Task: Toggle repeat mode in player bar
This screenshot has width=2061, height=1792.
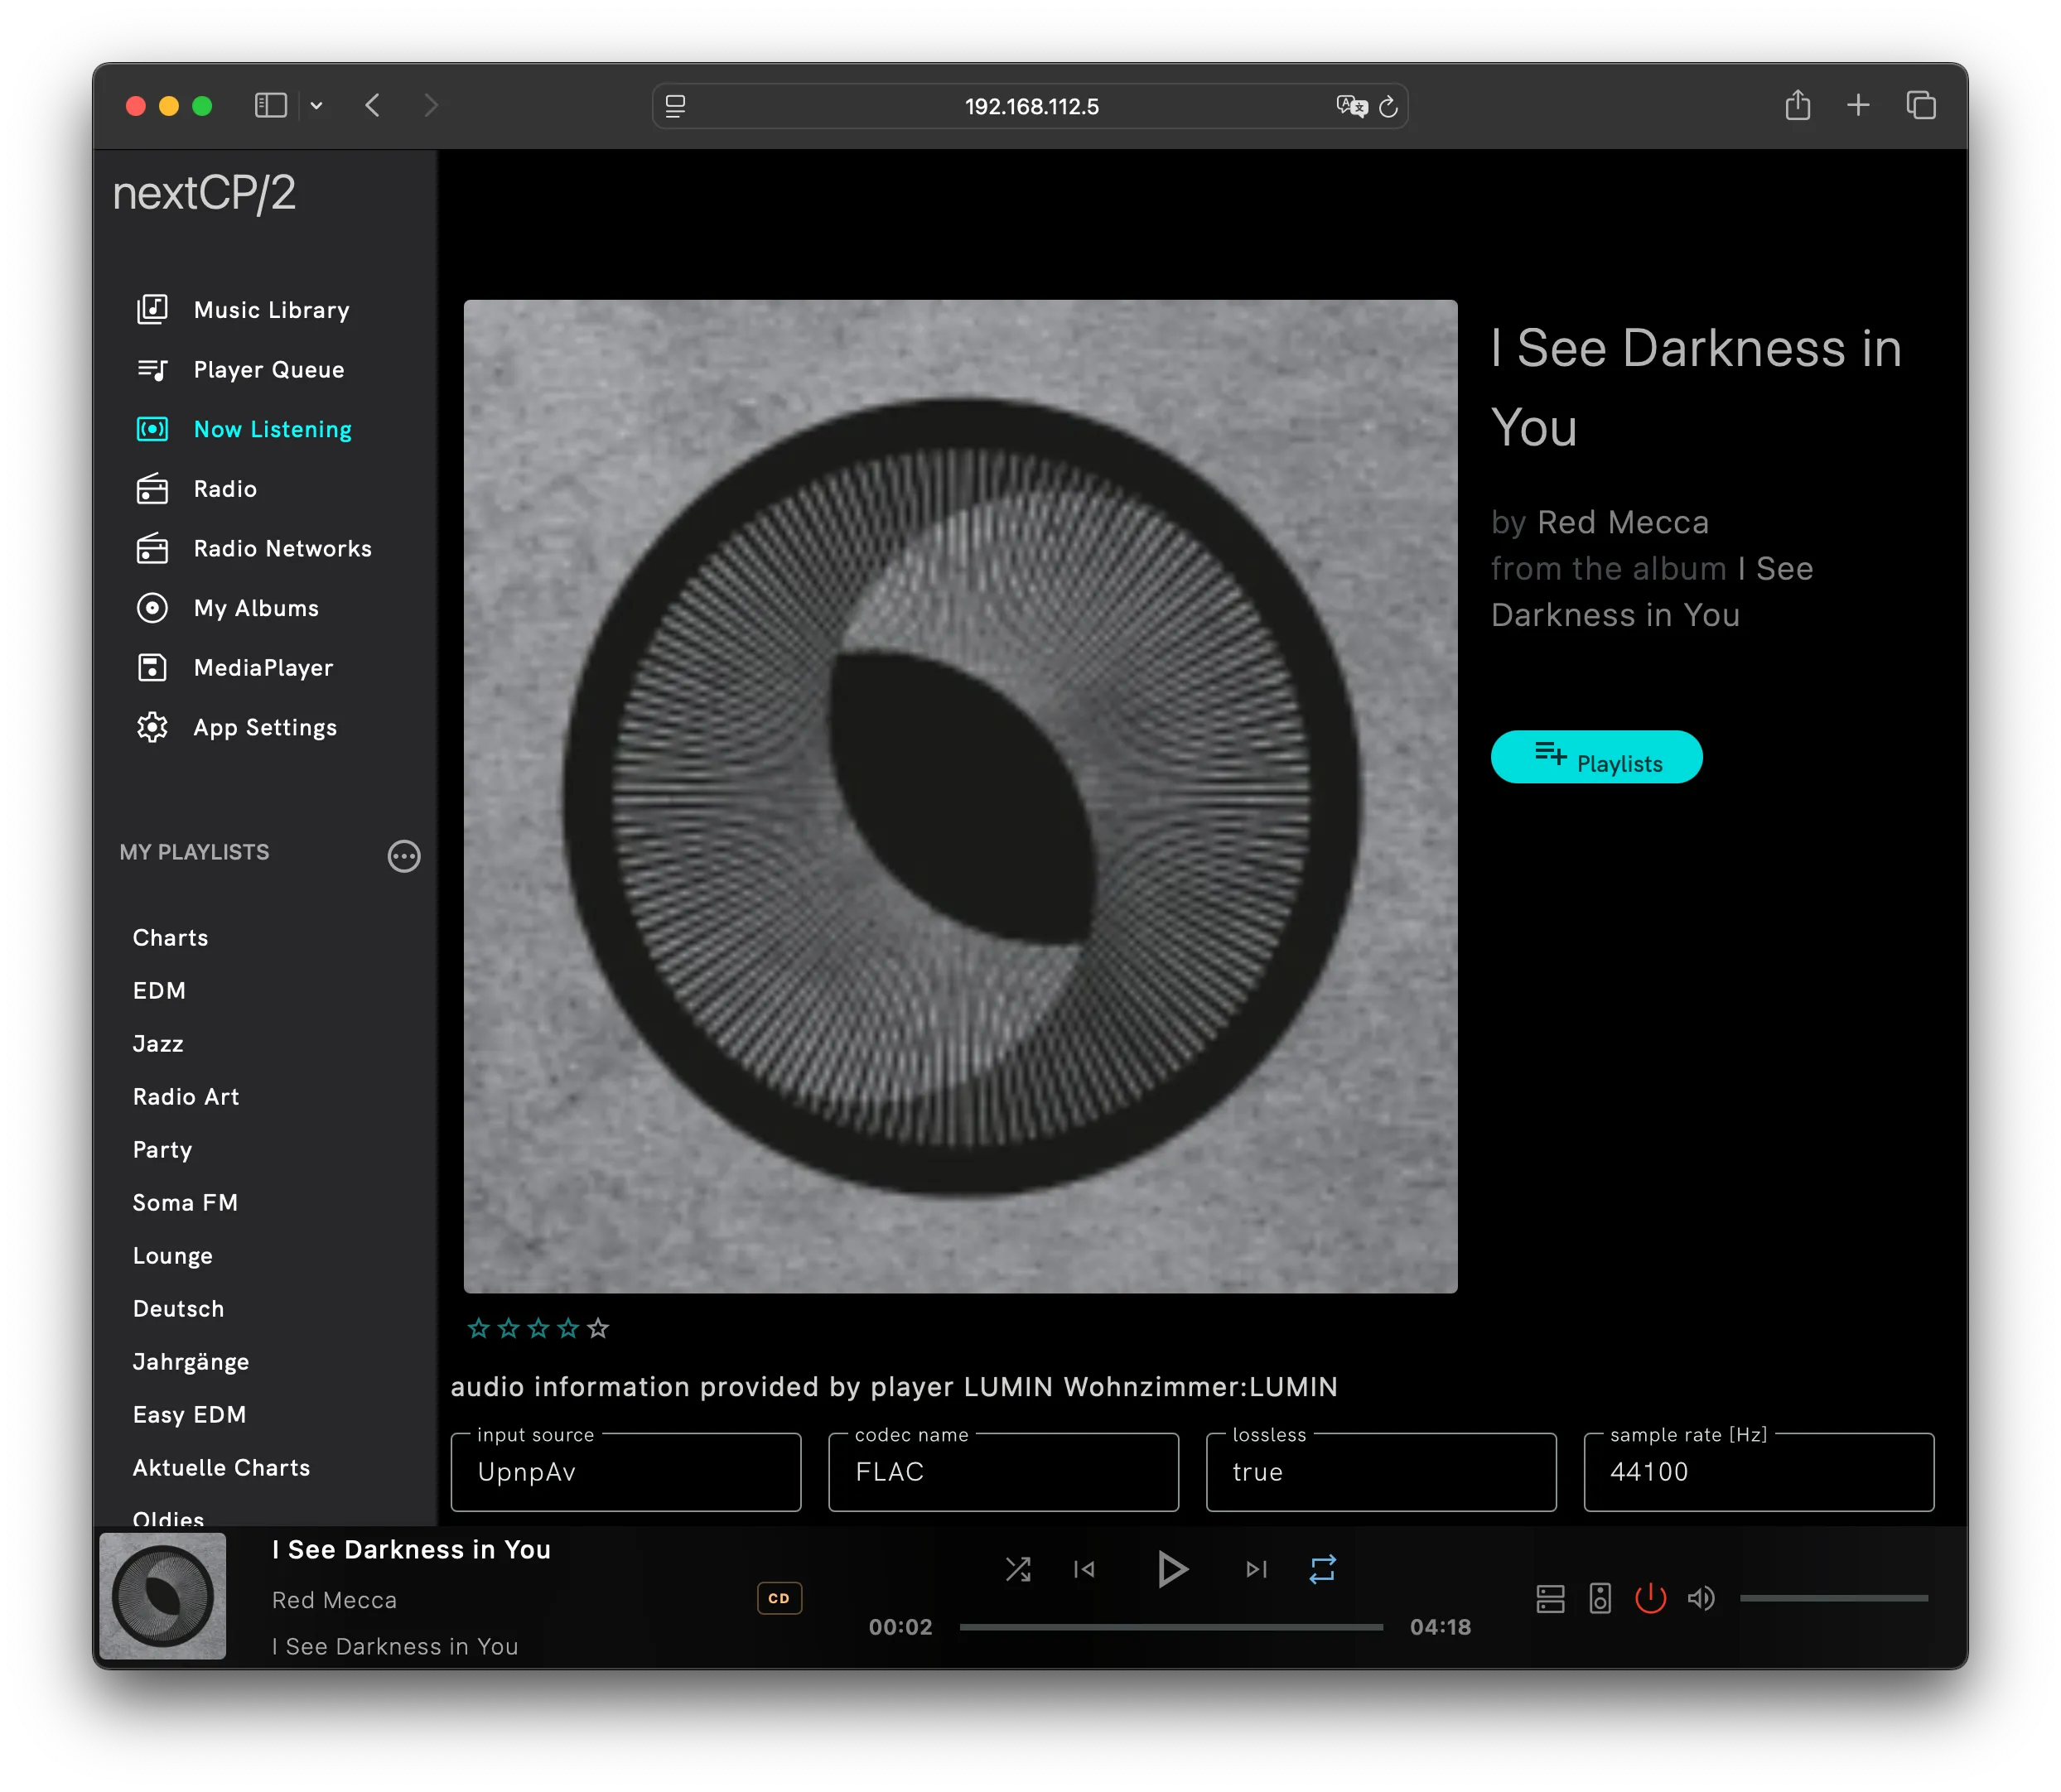Action: 1321,1569
